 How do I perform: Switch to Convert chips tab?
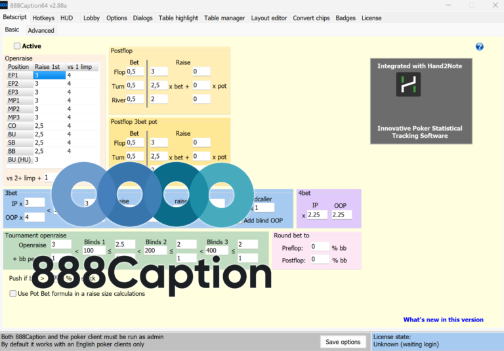(311, 18)
